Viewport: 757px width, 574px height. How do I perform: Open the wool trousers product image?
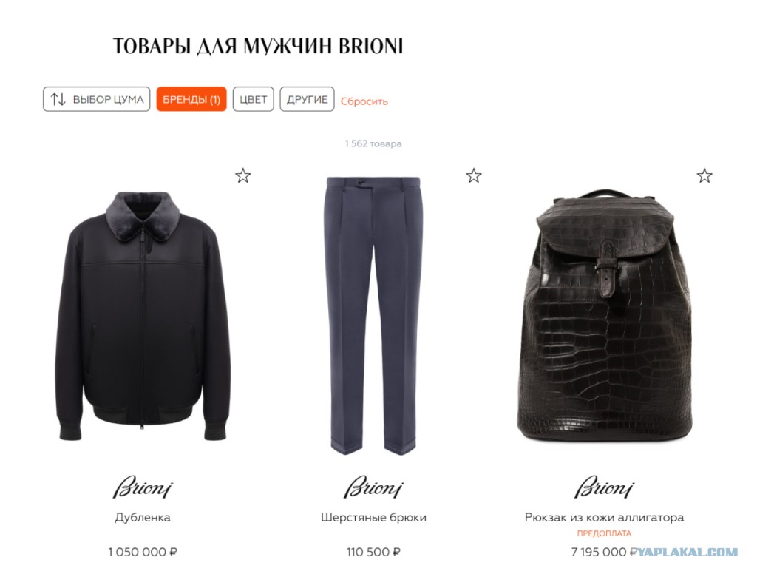click(x=373, y=316)
